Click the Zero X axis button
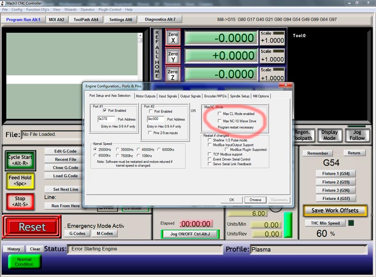The height and width of the screenshot is (277, 376). coord(173,38)
